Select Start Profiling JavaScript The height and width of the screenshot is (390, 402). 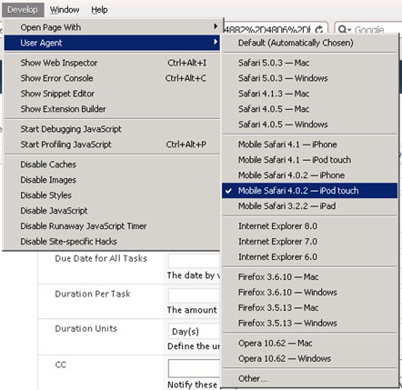click(x=112, y=145)
